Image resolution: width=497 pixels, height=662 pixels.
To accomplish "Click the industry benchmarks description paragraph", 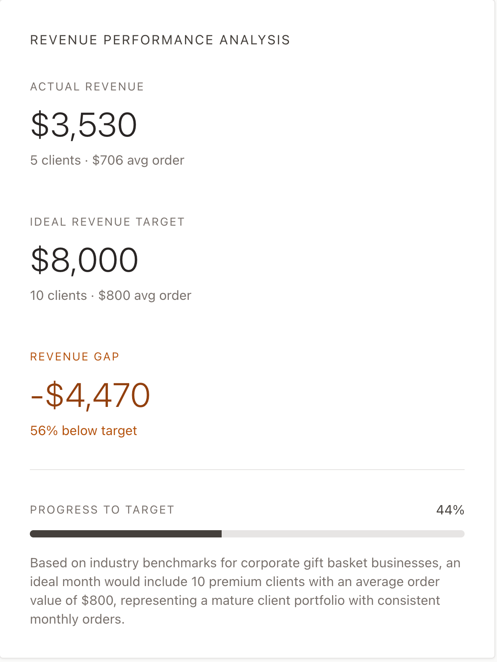I will tap(246, 591).
